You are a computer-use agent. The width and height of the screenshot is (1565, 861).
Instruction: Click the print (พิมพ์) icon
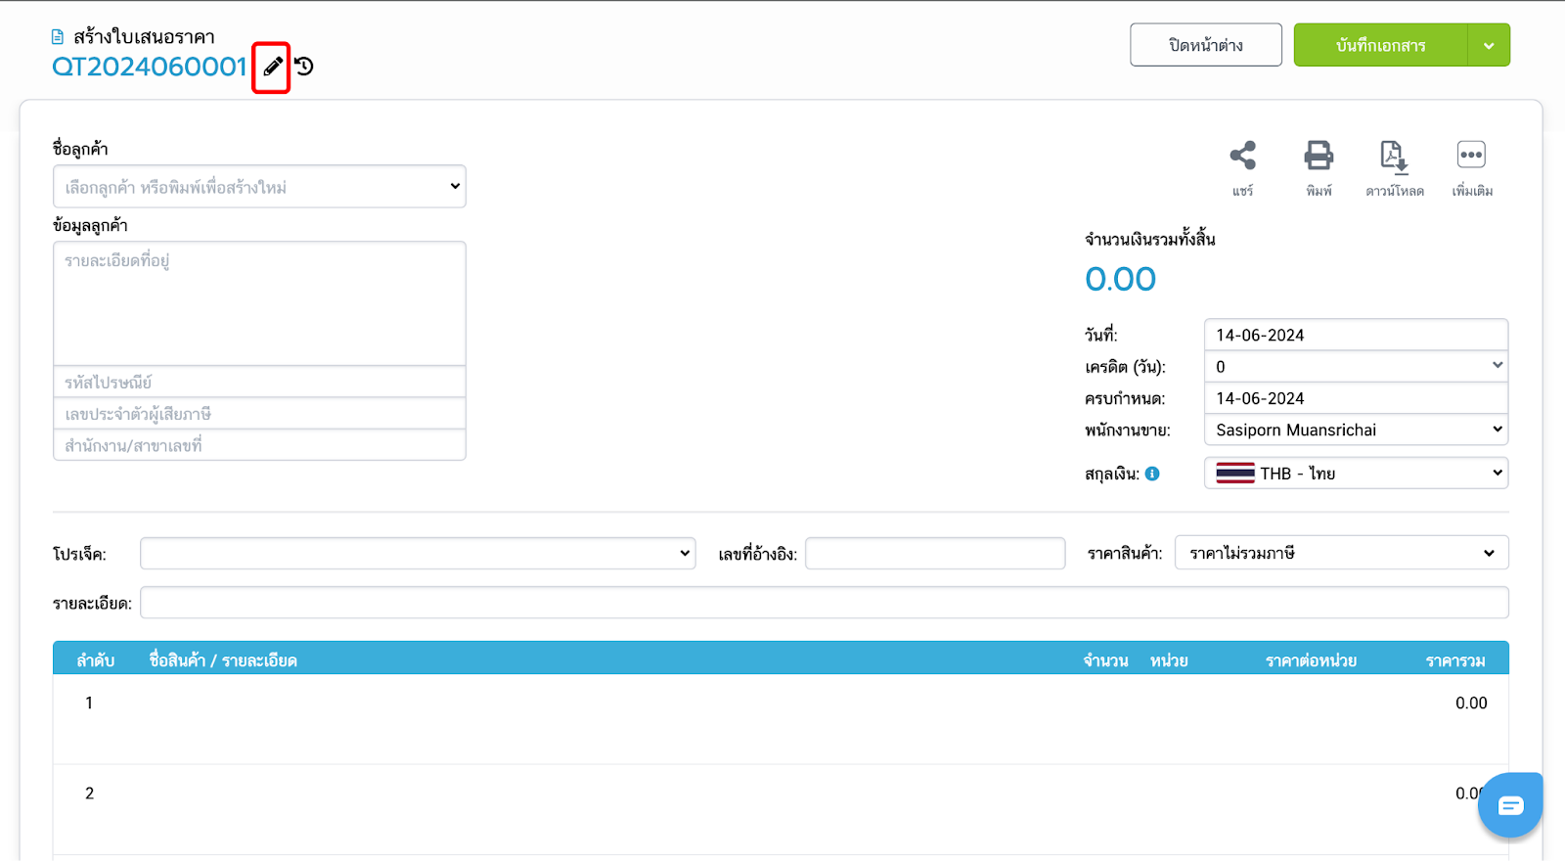coord(1319,156)
